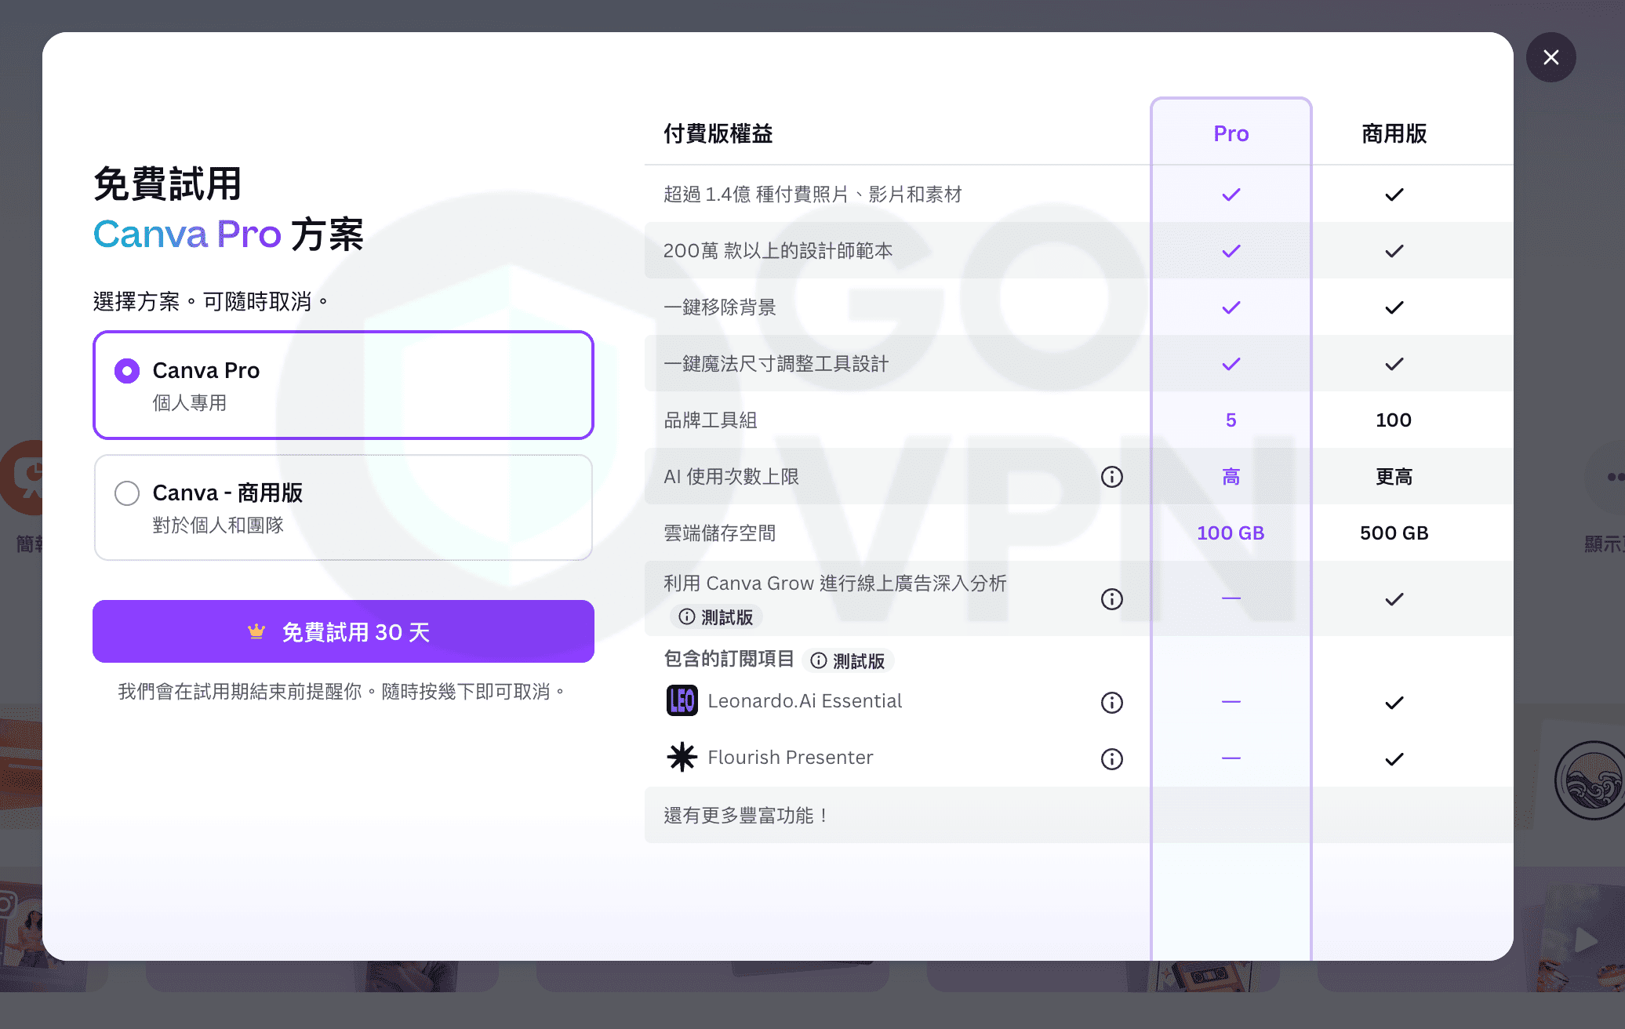Select the Canva 商用版 plan option
Screen dimensions: 1625x1029
[x=126, y=493]
